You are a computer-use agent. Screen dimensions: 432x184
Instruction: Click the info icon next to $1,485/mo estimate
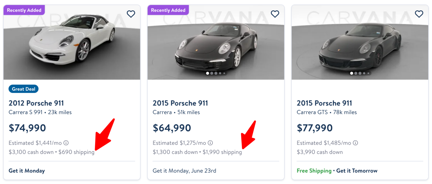(355, 143)
